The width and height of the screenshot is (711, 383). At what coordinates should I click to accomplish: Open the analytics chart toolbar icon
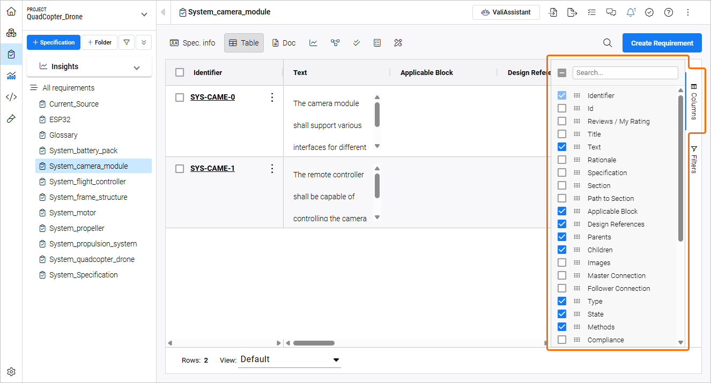tap(313, 43)
